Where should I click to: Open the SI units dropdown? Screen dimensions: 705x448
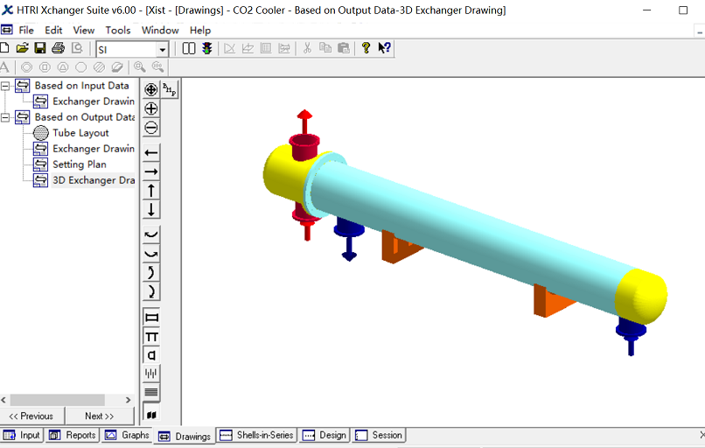[x=163, y=50]
